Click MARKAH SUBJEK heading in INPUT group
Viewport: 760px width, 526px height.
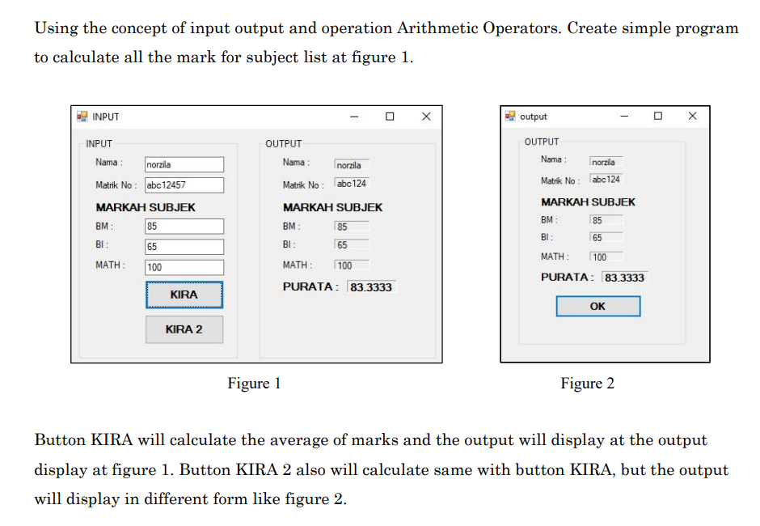pyautogui.click(x=146, y=208)
